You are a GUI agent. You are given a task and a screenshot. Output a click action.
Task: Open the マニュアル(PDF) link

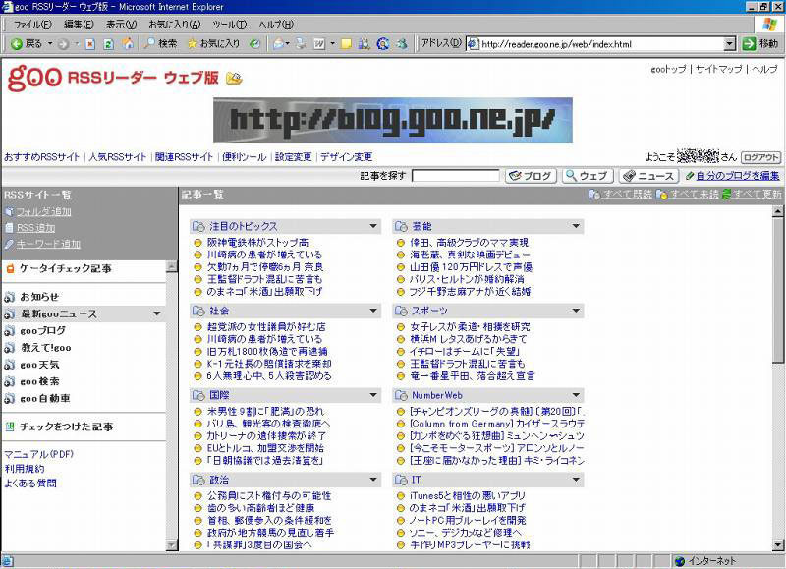38,454
